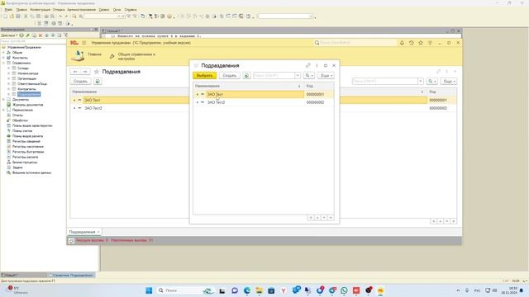Image resolution: width=529 pixels, height=297 pixels.
Task: Open Действия menu in configuration panel
Action: coord(9,35)
